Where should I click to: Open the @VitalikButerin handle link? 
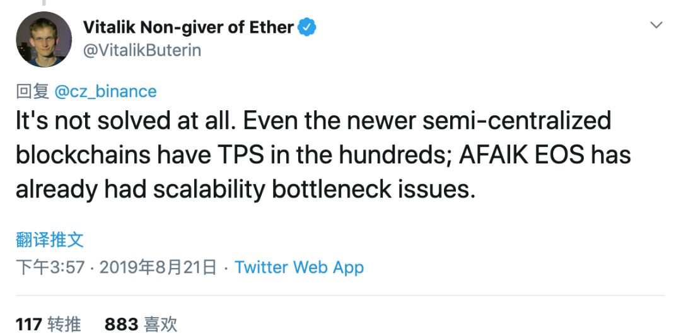click(142, 50)
